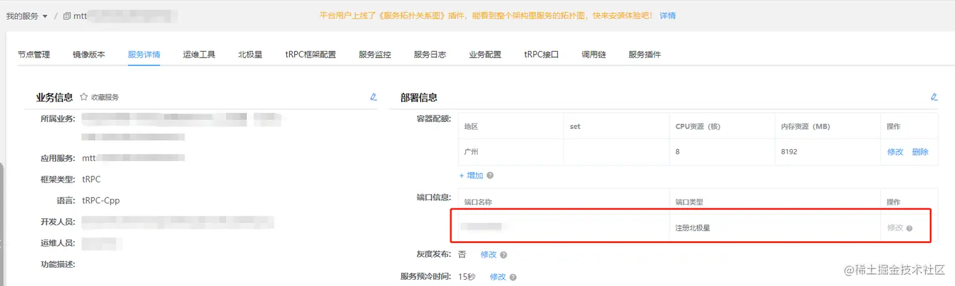Click the 15秒 warm-up time value
This screenshot has width=955, height=286.
click(467, 277)
